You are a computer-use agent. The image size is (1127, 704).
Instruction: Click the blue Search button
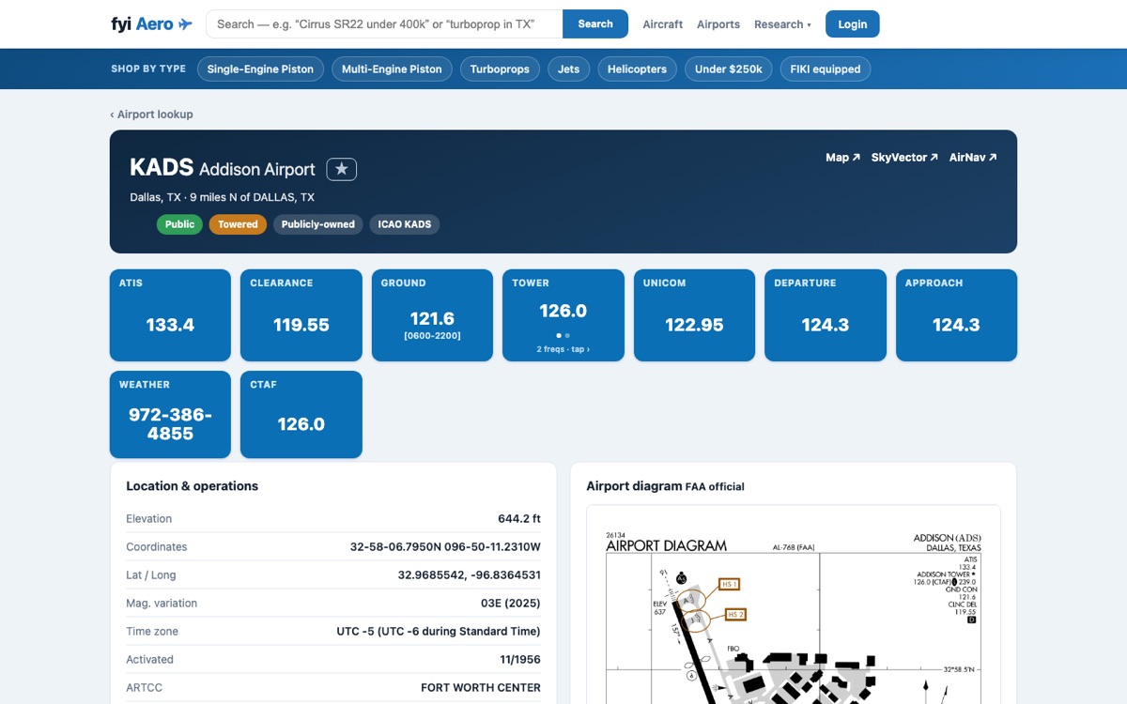[x=595, y=24]
